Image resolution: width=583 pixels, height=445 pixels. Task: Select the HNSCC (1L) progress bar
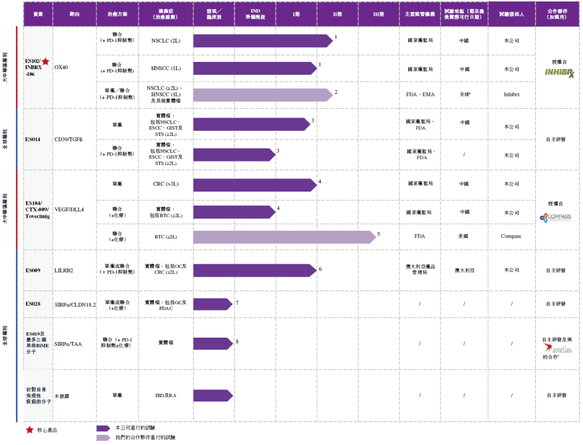point(255,69)
